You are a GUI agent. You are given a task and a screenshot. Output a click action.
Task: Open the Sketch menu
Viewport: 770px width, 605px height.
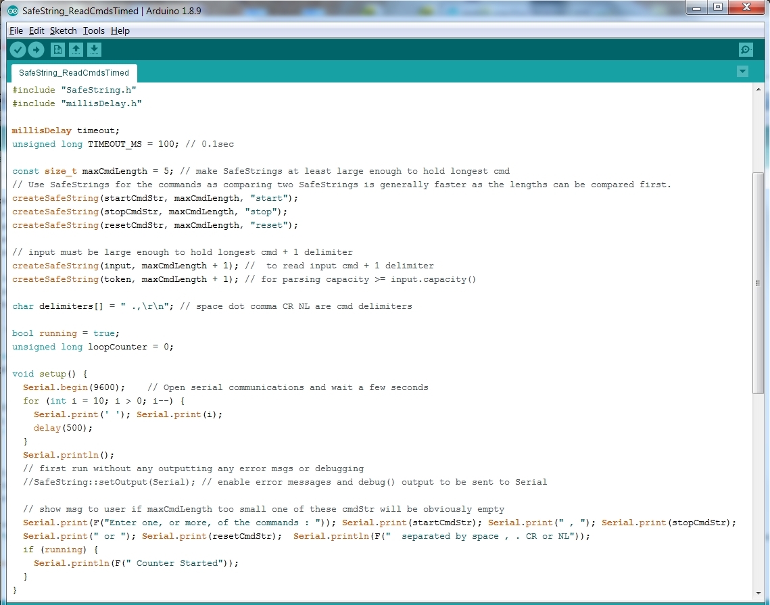[x=63, y=30]
